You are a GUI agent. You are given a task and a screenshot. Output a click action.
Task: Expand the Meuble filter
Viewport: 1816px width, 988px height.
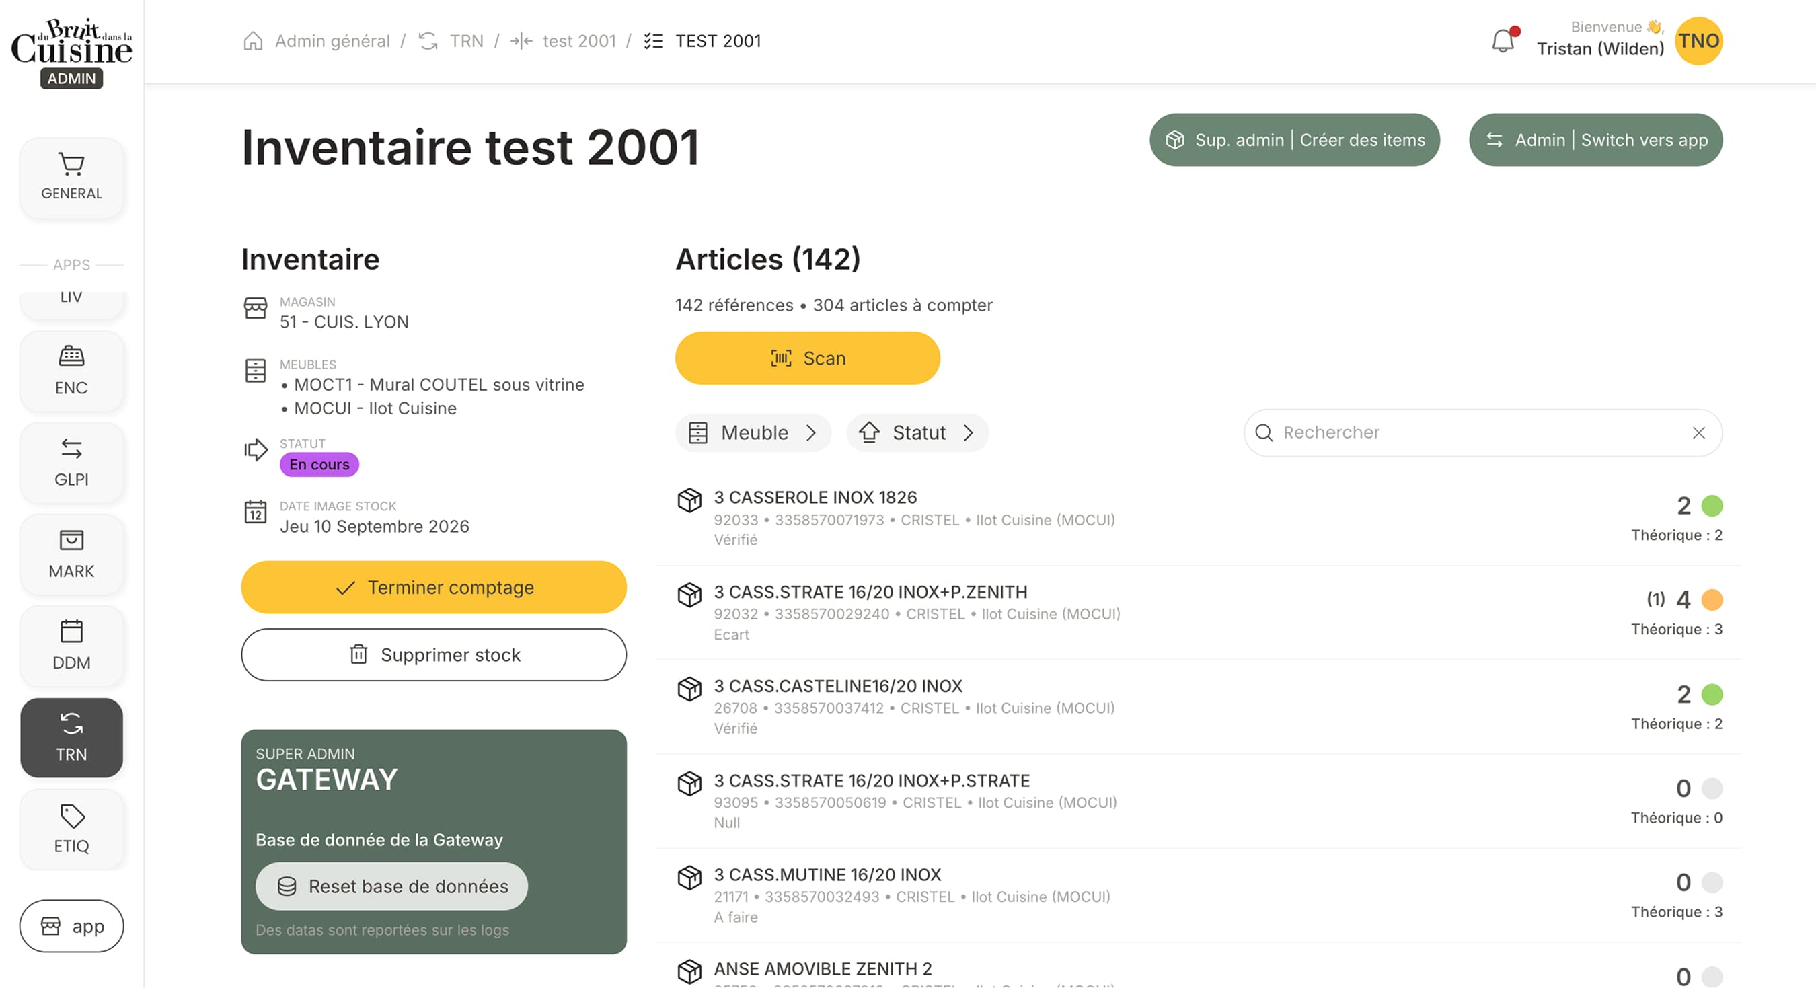tap(753, 432)
